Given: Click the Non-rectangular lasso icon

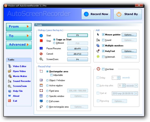Looking at the screenshot, I should coord(41,107).
